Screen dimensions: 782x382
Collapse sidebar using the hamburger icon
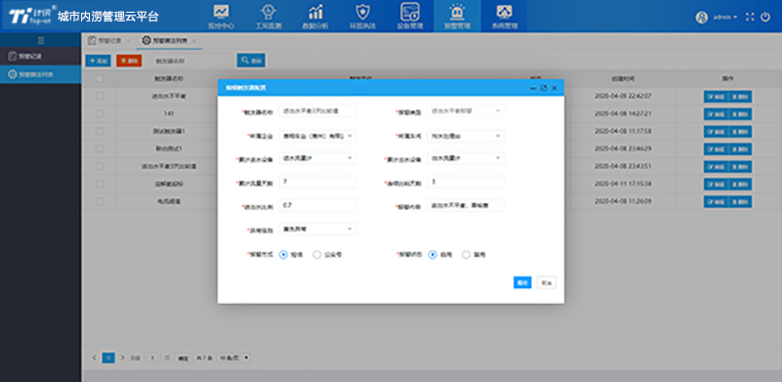pos(40,40)
